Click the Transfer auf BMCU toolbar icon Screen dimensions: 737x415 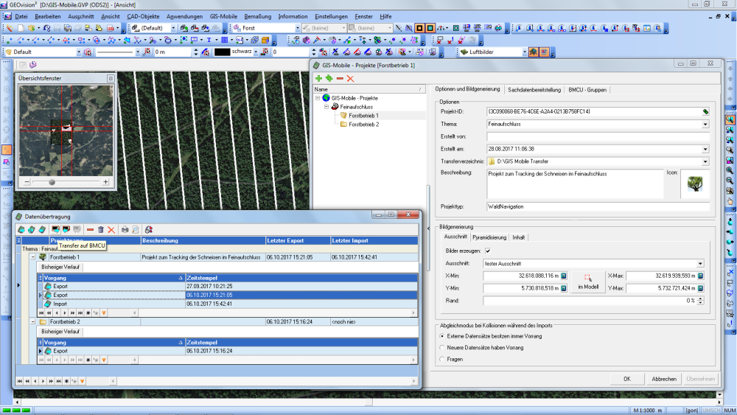point(56,230)
